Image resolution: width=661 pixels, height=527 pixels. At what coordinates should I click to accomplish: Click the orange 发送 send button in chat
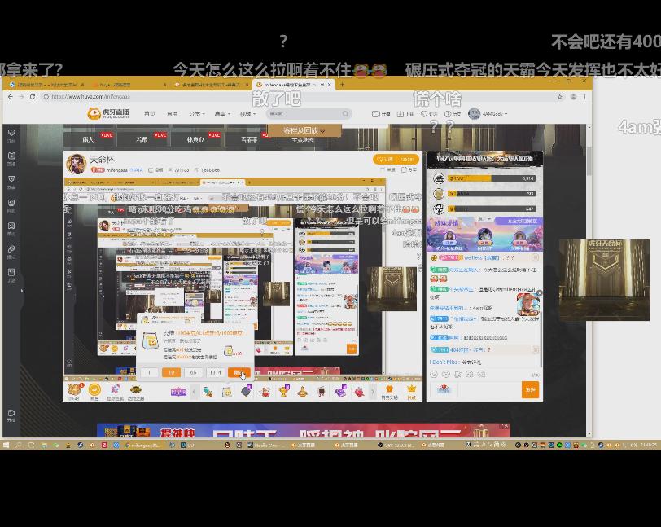click(530, 389)
